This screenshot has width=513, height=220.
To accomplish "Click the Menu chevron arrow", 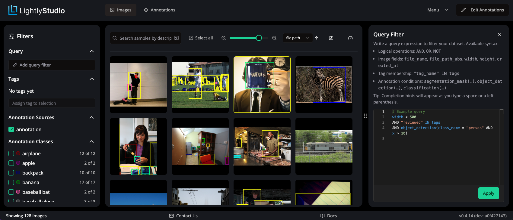I will tap(446, 10).
